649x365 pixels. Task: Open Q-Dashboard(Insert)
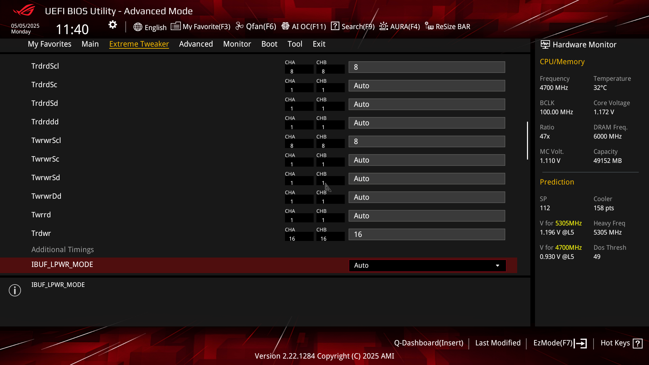(429, 343)
